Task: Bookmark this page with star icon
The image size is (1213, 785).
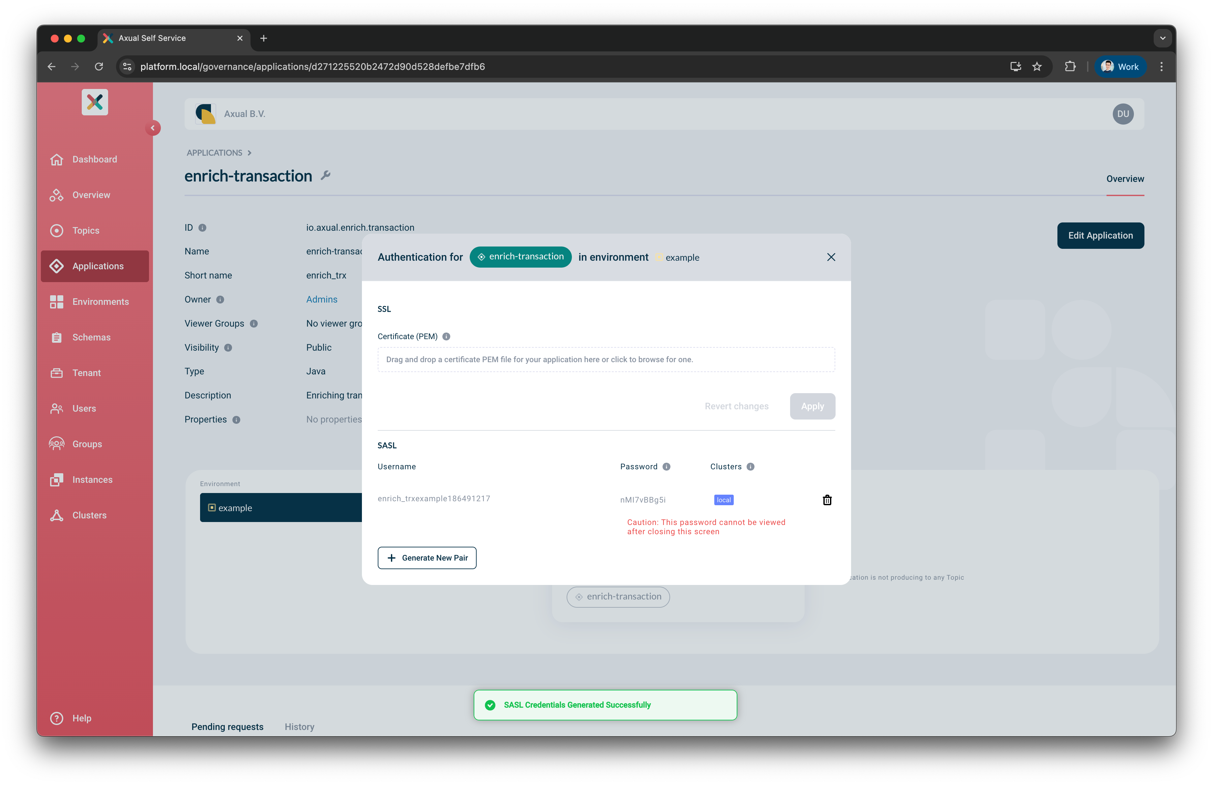Action: point(1037,67)
